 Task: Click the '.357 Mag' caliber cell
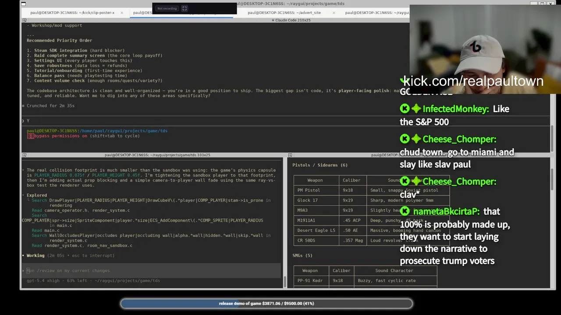point(353,241)
